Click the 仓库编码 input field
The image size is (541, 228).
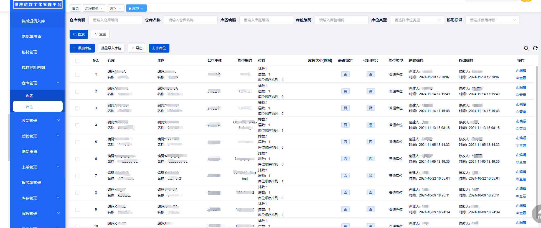pos(115,20)
